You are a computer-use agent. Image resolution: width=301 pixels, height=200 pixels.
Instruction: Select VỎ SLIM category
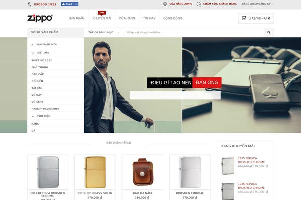37,102
